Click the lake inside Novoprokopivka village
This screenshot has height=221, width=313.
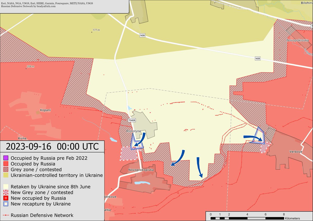pos(142,183)
